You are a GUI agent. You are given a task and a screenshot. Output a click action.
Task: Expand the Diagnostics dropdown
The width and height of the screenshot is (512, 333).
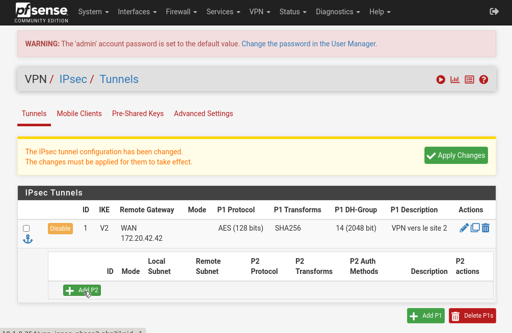[338, 12]
